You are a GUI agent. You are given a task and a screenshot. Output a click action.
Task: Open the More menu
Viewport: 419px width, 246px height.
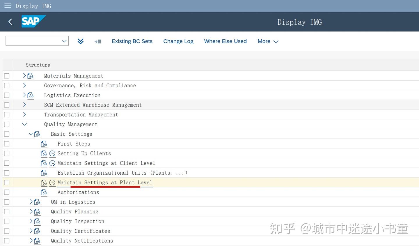click(267, 41)
